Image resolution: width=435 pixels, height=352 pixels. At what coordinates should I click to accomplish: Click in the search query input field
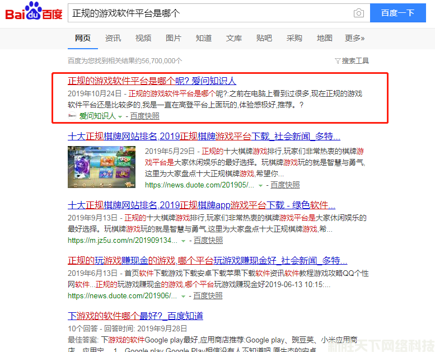[207, 13]
